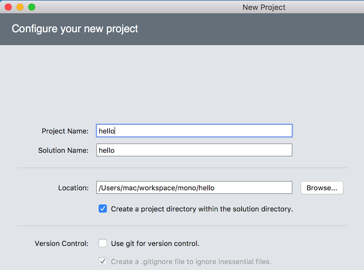Click the 'Use git for version control' text
364x270 pixels.
[155, 243]
